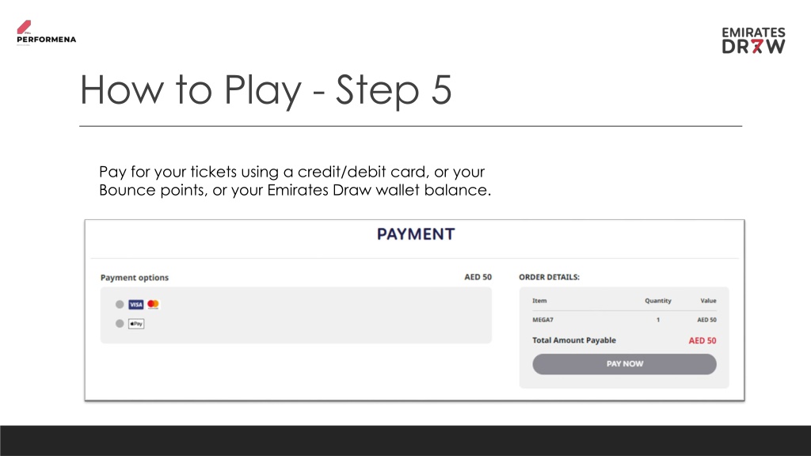The width and height of the screenshot is (811, 456).
Task: Click the Performena logo
Action: pyautogui.click(x=46, y=33)
